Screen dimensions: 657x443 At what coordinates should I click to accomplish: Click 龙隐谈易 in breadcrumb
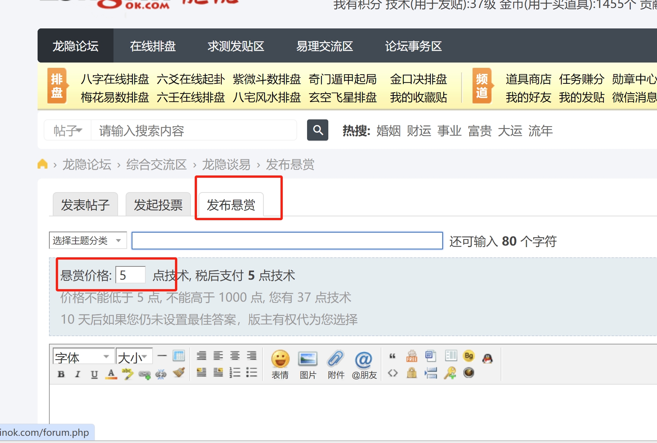[x=226, y=164]
